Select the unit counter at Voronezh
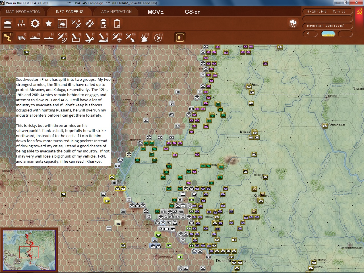364x273 pixels. click(x=325, y=126)
